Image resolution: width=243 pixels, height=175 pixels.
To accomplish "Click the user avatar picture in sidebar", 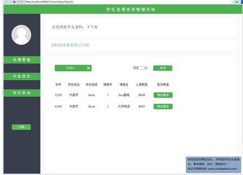I will [21, 35].
